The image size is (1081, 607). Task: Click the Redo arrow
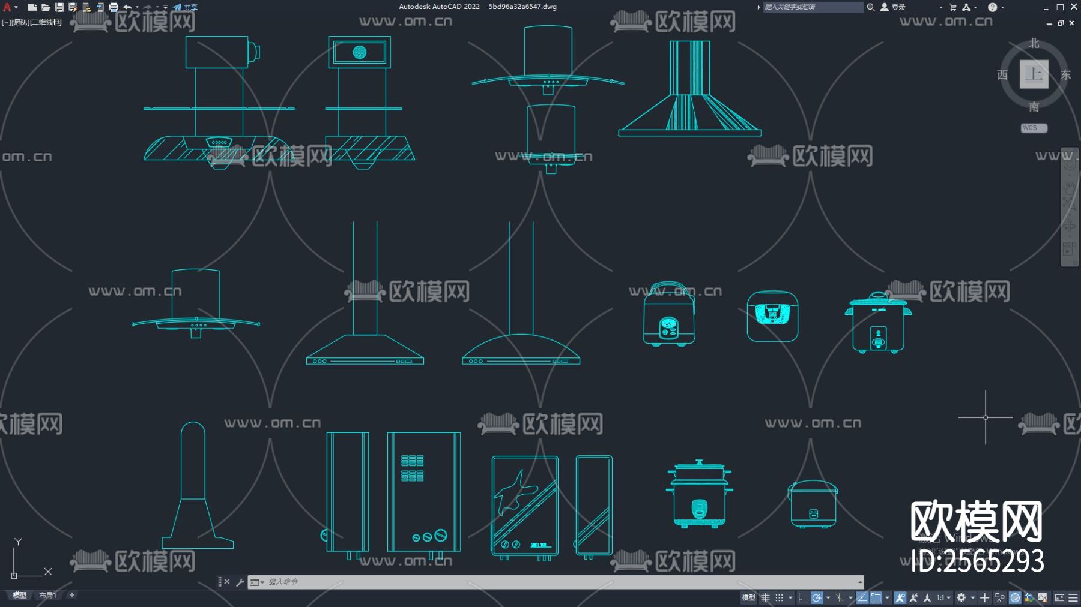tap(148, 7)
